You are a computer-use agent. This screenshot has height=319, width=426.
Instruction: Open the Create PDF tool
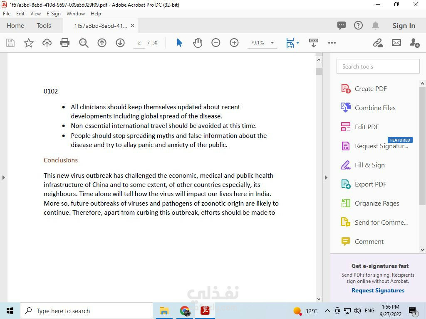click(x=364, y=89)
